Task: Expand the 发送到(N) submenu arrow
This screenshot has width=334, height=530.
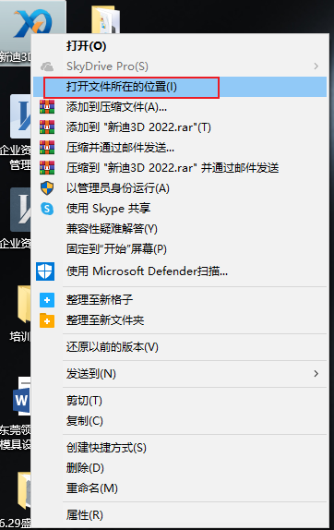Action: click(x=316, y=374)
